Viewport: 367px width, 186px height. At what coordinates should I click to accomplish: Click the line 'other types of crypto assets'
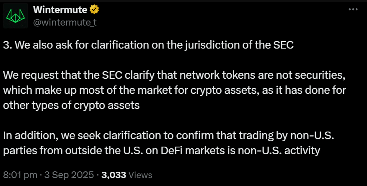(x=71, y=106)
